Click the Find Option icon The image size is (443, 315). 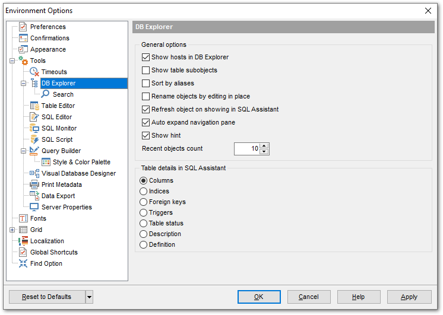[x=23, y=263]
